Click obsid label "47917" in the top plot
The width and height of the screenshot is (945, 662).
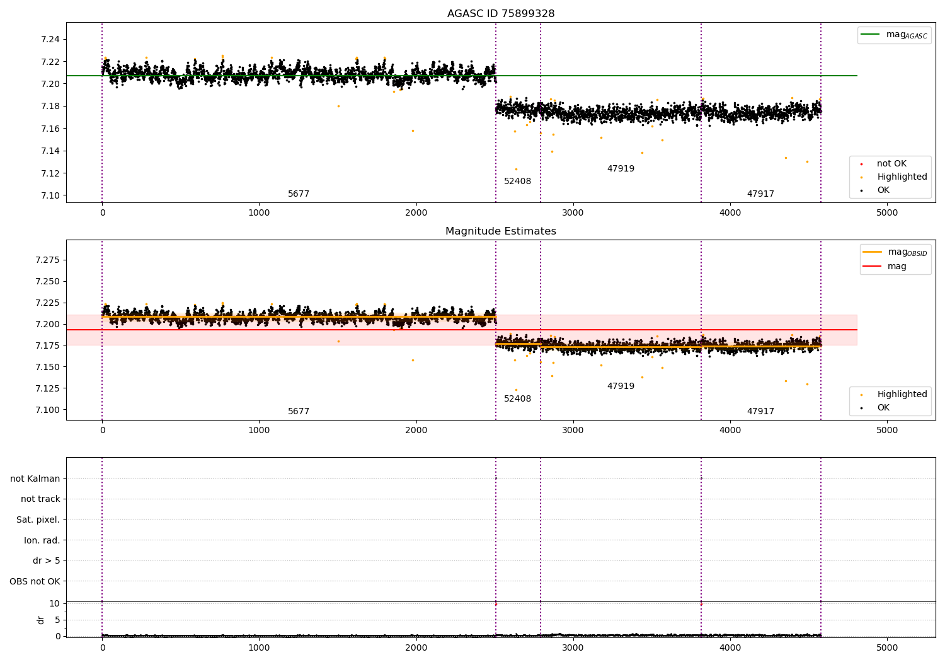coord(760,194)
